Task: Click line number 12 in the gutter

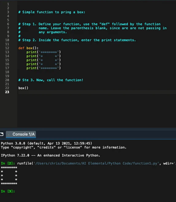Action: tap(7, 48)
